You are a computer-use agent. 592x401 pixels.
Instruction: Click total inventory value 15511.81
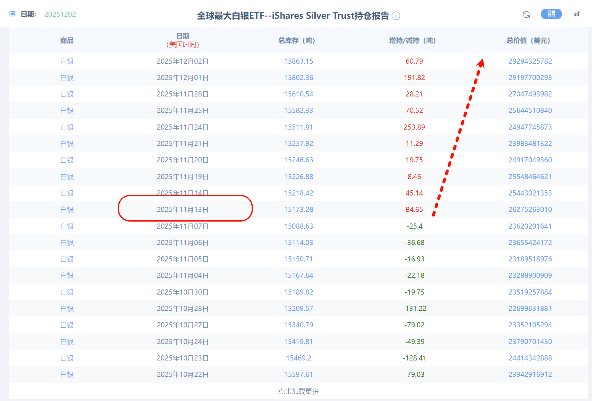click(x=299, y=127)
